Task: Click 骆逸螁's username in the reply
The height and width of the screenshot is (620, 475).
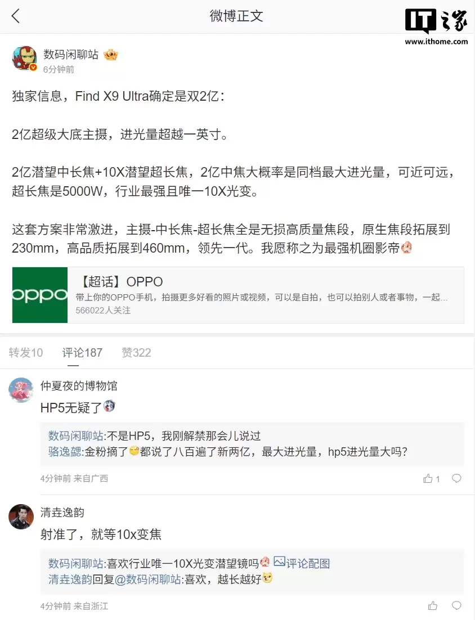Action: tap(63, 452)
